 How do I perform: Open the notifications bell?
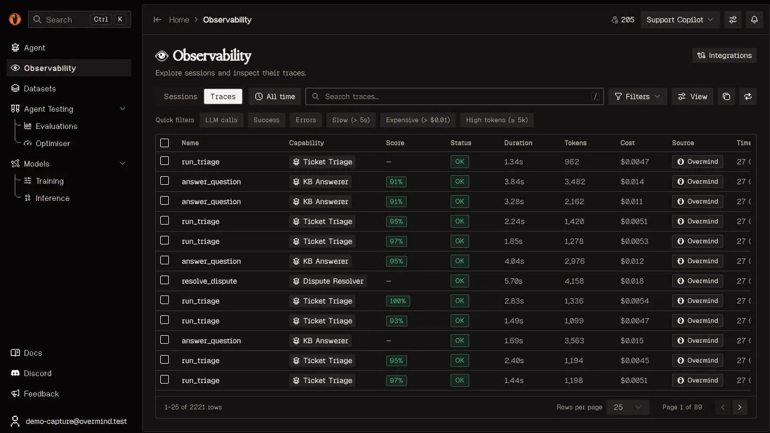pos(754,20)
